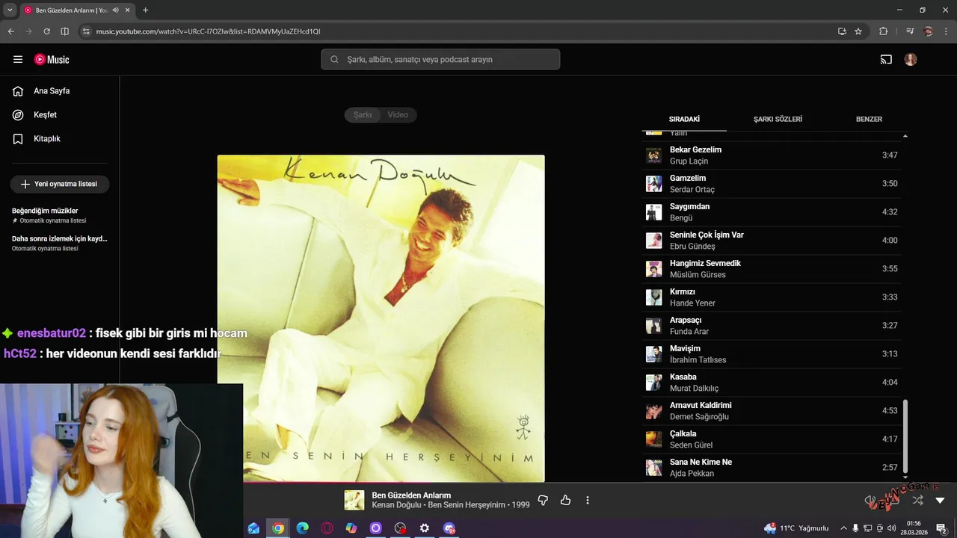Click Arnavut Kaldirimi thumbnail
Screen dimensions: 957x538
(x=654, y=411)
